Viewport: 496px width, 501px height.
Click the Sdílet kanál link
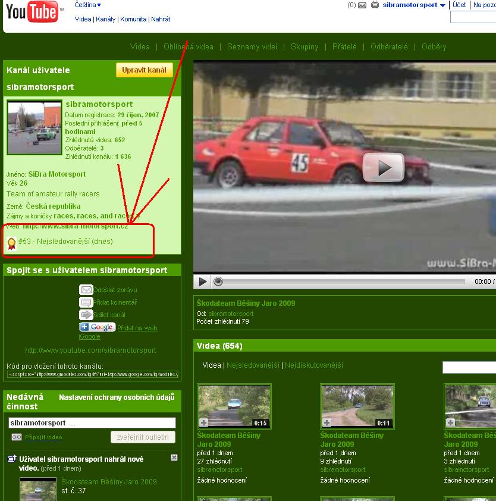(109, 315)
